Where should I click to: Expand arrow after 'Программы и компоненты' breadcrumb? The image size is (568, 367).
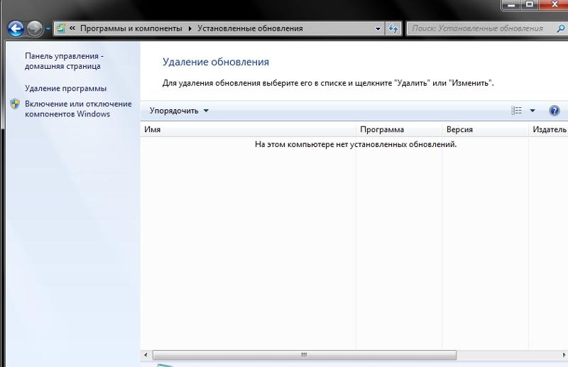click(190, 28)
